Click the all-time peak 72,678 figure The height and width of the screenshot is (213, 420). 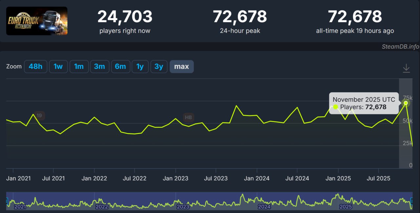(355, 17)
